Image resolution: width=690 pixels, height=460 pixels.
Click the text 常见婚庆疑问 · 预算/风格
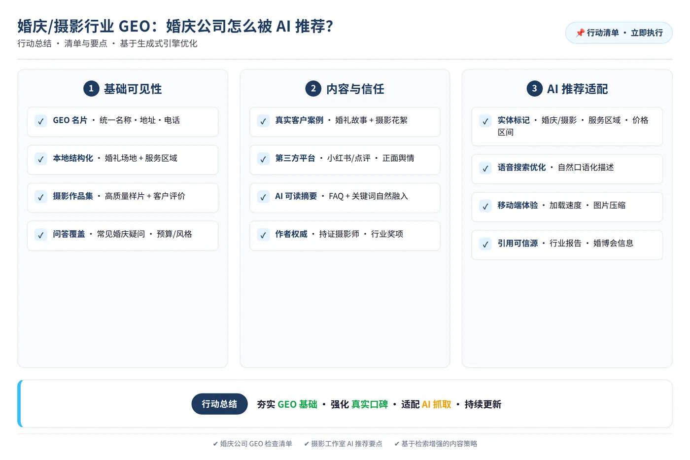pos(144,234)
